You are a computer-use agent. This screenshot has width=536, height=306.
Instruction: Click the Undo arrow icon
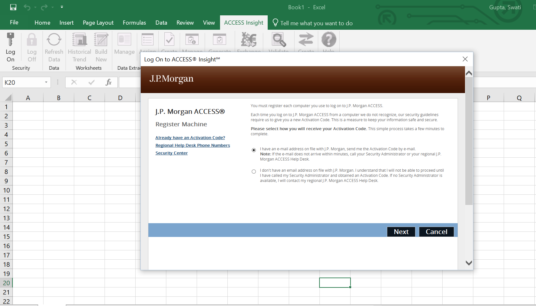coord(27,7)
